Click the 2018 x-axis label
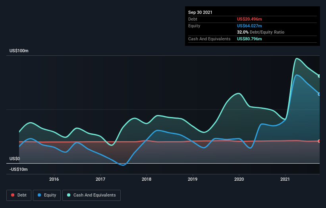Viewport: 326px width, 208px height. [147, 179]
